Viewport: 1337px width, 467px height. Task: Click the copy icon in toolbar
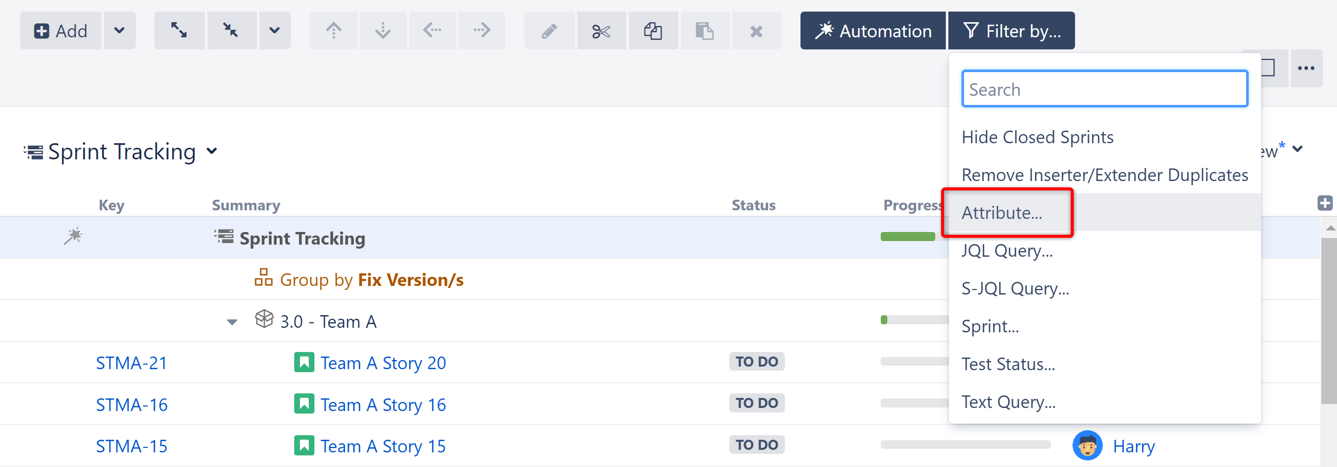pos(653,31)
